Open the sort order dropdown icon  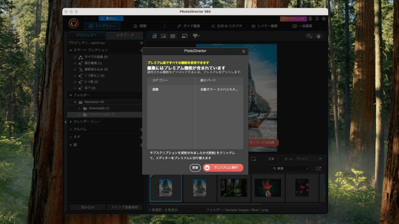click(x=271, y=159)
